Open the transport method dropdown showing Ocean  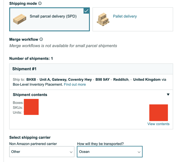click(x=110, y=152)
